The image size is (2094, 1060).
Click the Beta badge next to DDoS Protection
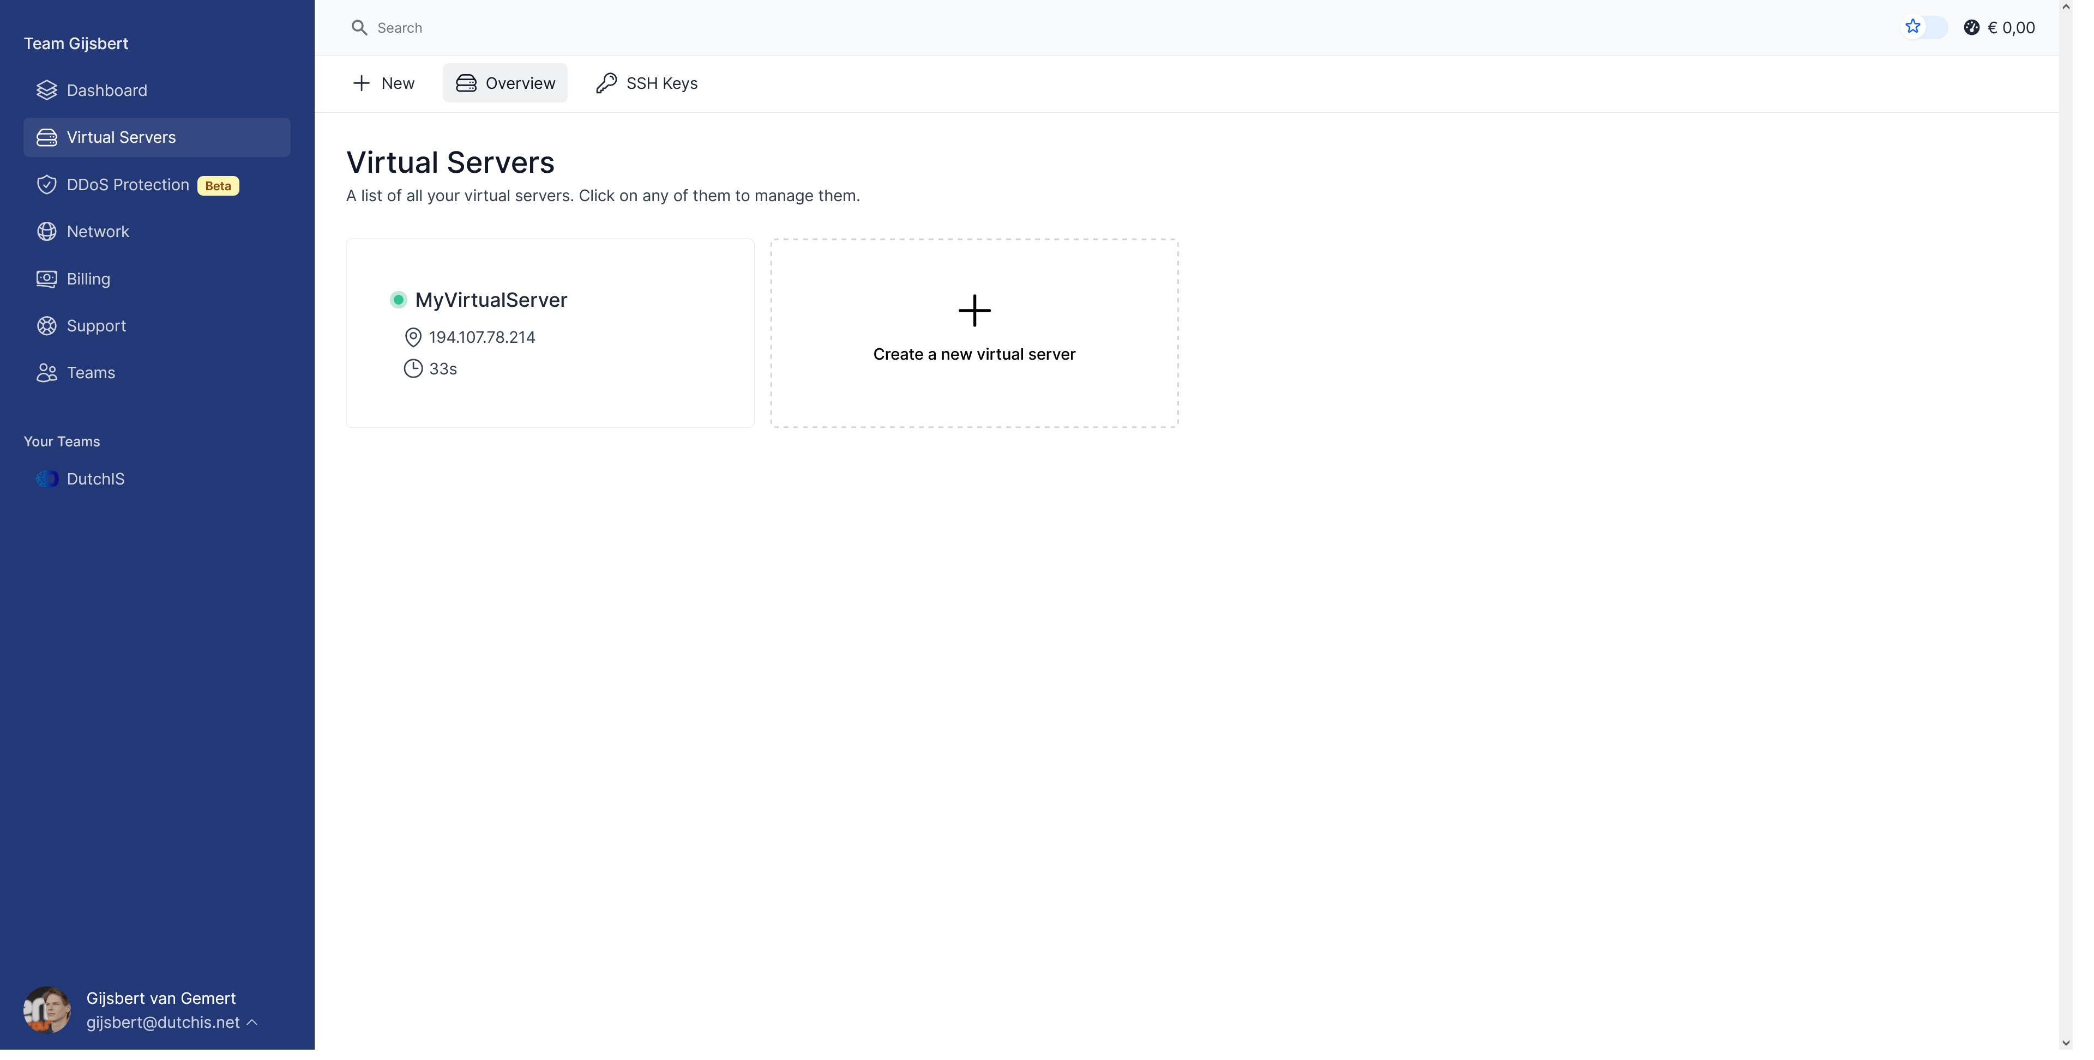tap(218, 186)
